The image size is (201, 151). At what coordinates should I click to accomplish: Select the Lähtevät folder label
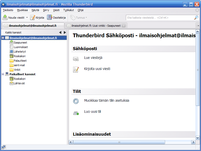tap(19, 83)
